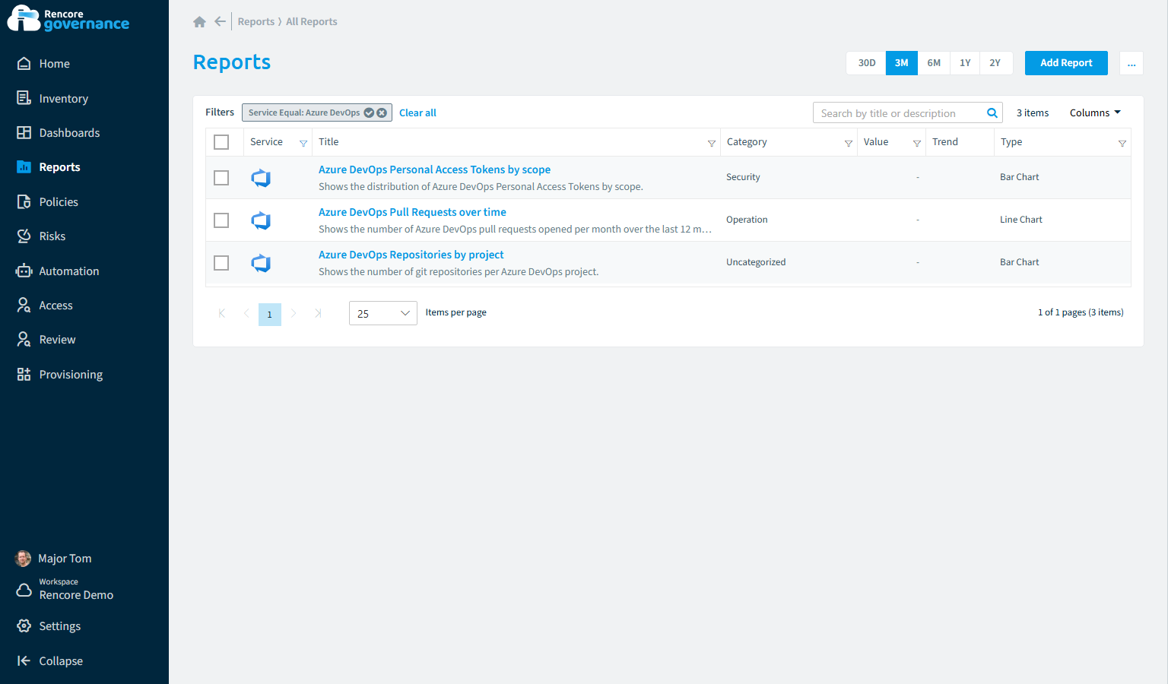Open the Category column filter
This screenshot has width=1168, height=684.
pyautogui.click(x=849, y=144)
